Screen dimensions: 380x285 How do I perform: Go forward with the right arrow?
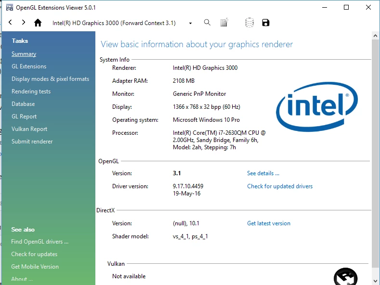(23, 22)
